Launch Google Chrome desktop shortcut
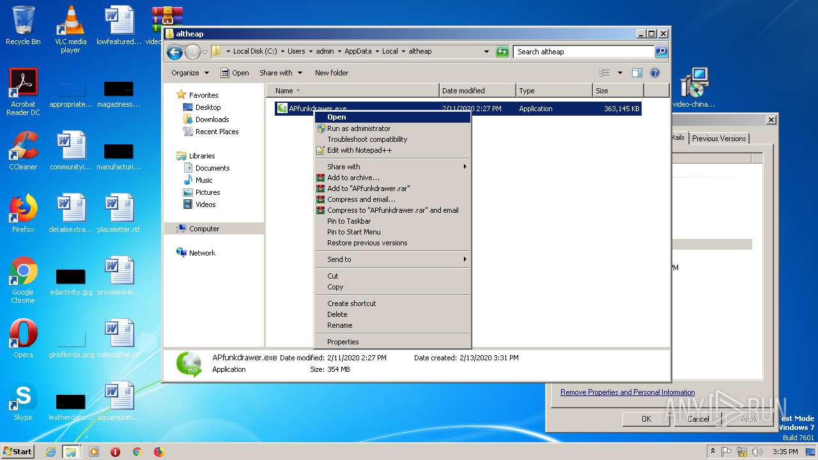The image size is (818, 460). coord(23,280)
